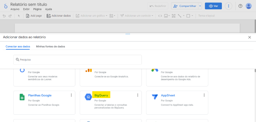
Task: Open Tema e layout panel
Action: pyautogui.click(x=206, y=16)
